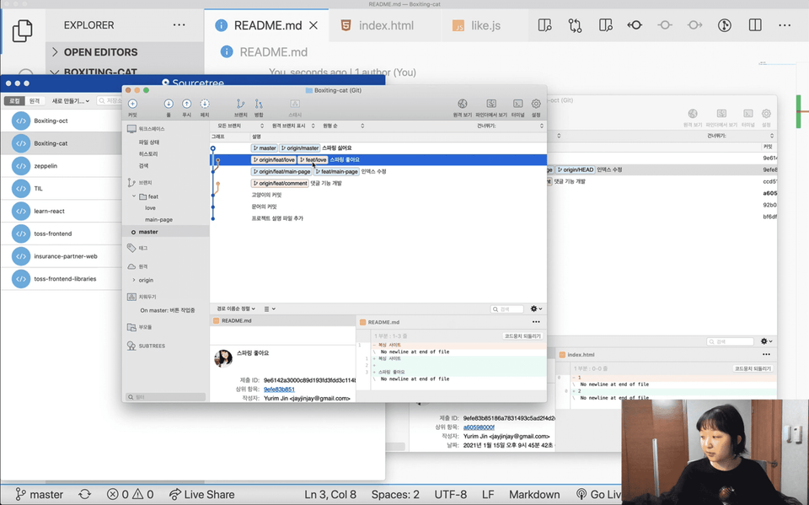Open the diff options gear dropdown
This screenshot has height=505, width=809.
(536, 309)
